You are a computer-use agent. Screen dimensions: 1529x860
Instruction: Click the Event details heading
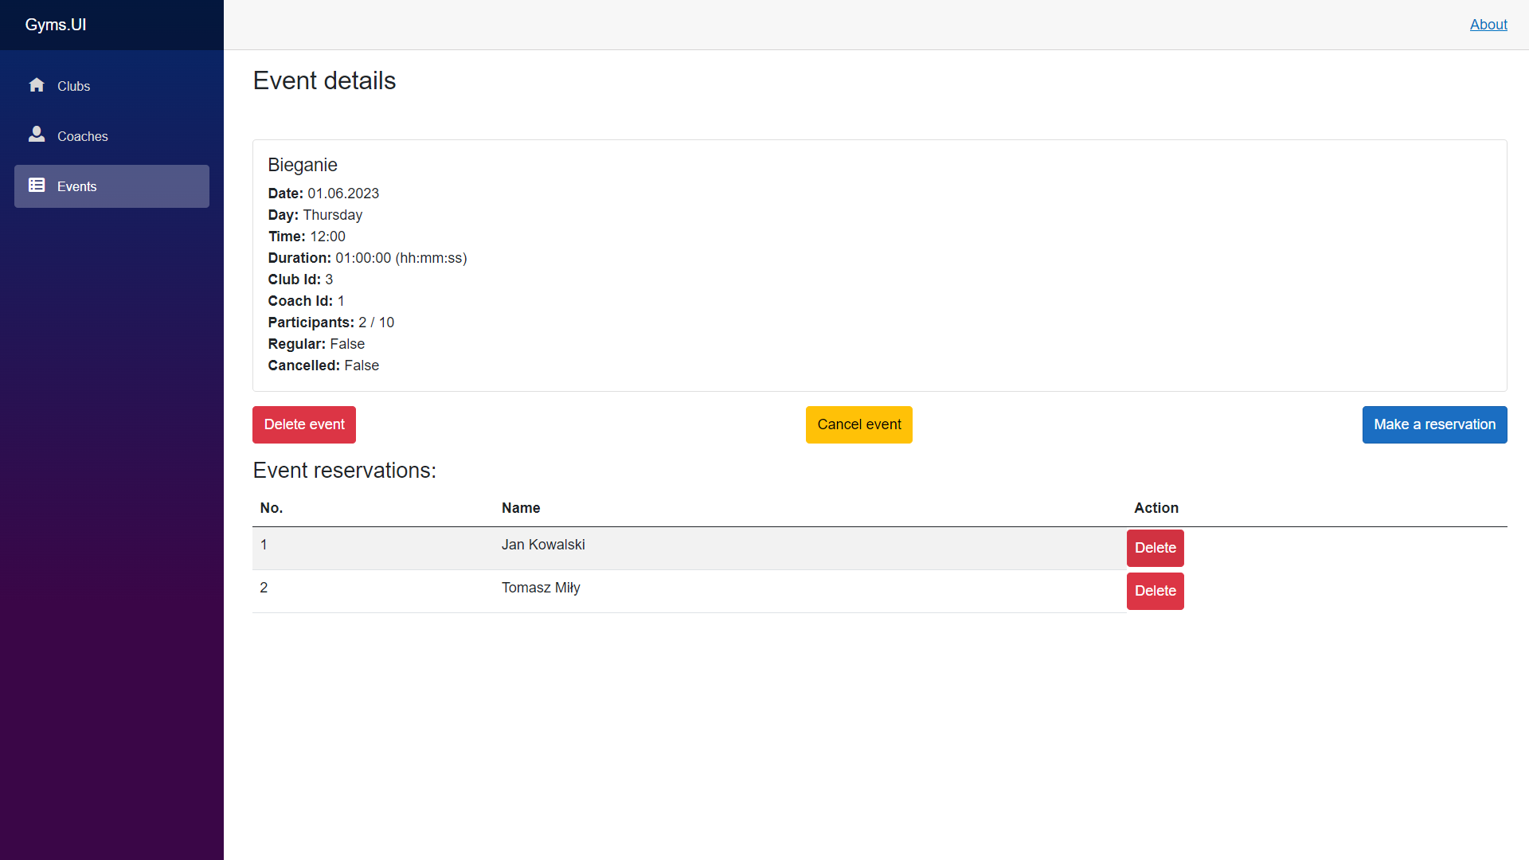coord(324,80)
